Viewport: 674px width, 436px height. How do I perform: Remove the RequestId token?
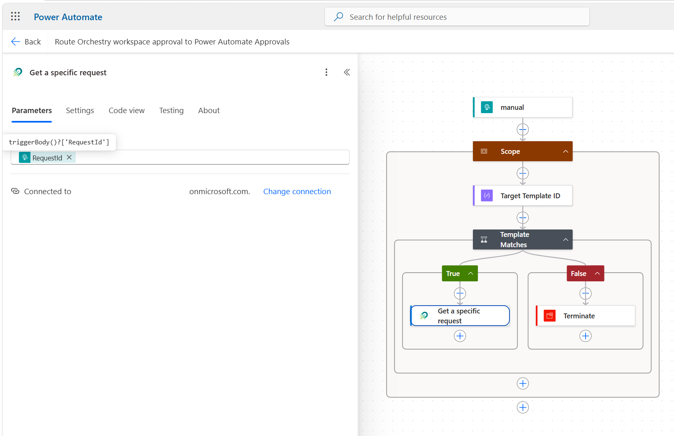(69, 158)
